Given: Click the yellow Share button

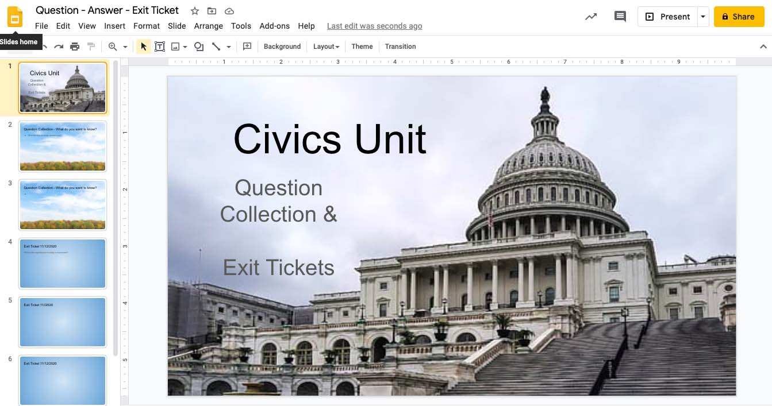Looking at the screenshot, I should 739,17.
